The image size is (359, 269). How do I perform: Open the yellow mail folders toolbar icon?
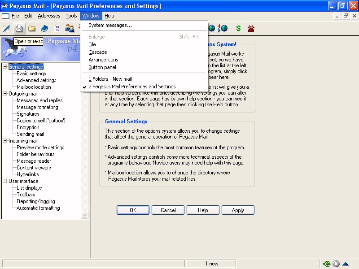click(x=32, y=28)
